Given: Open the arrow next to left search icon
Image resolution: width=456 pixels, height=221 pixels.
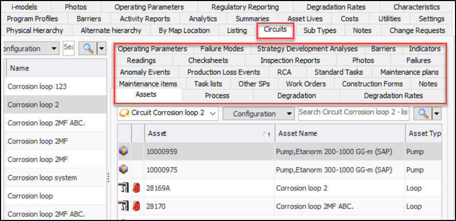Looking at the screenshot, I should coord(100,48).
